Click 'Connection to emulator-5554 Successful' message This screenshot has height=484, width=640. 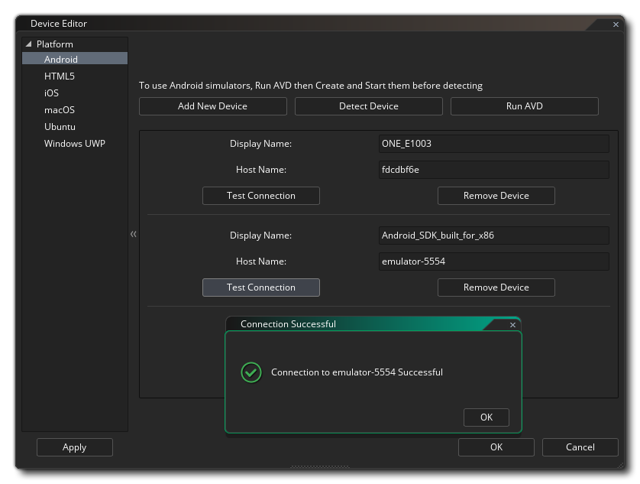pos(357,372)
